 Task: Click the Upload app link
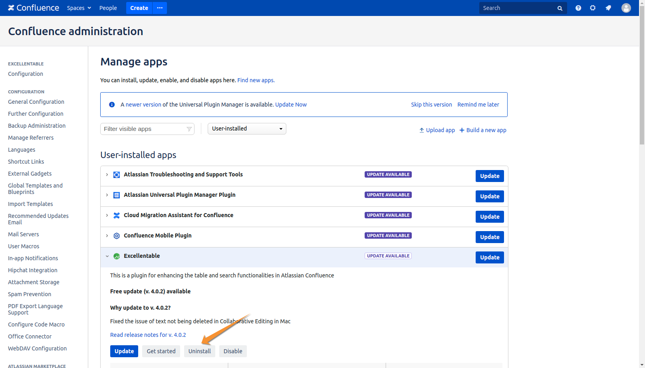pos(437,130)
